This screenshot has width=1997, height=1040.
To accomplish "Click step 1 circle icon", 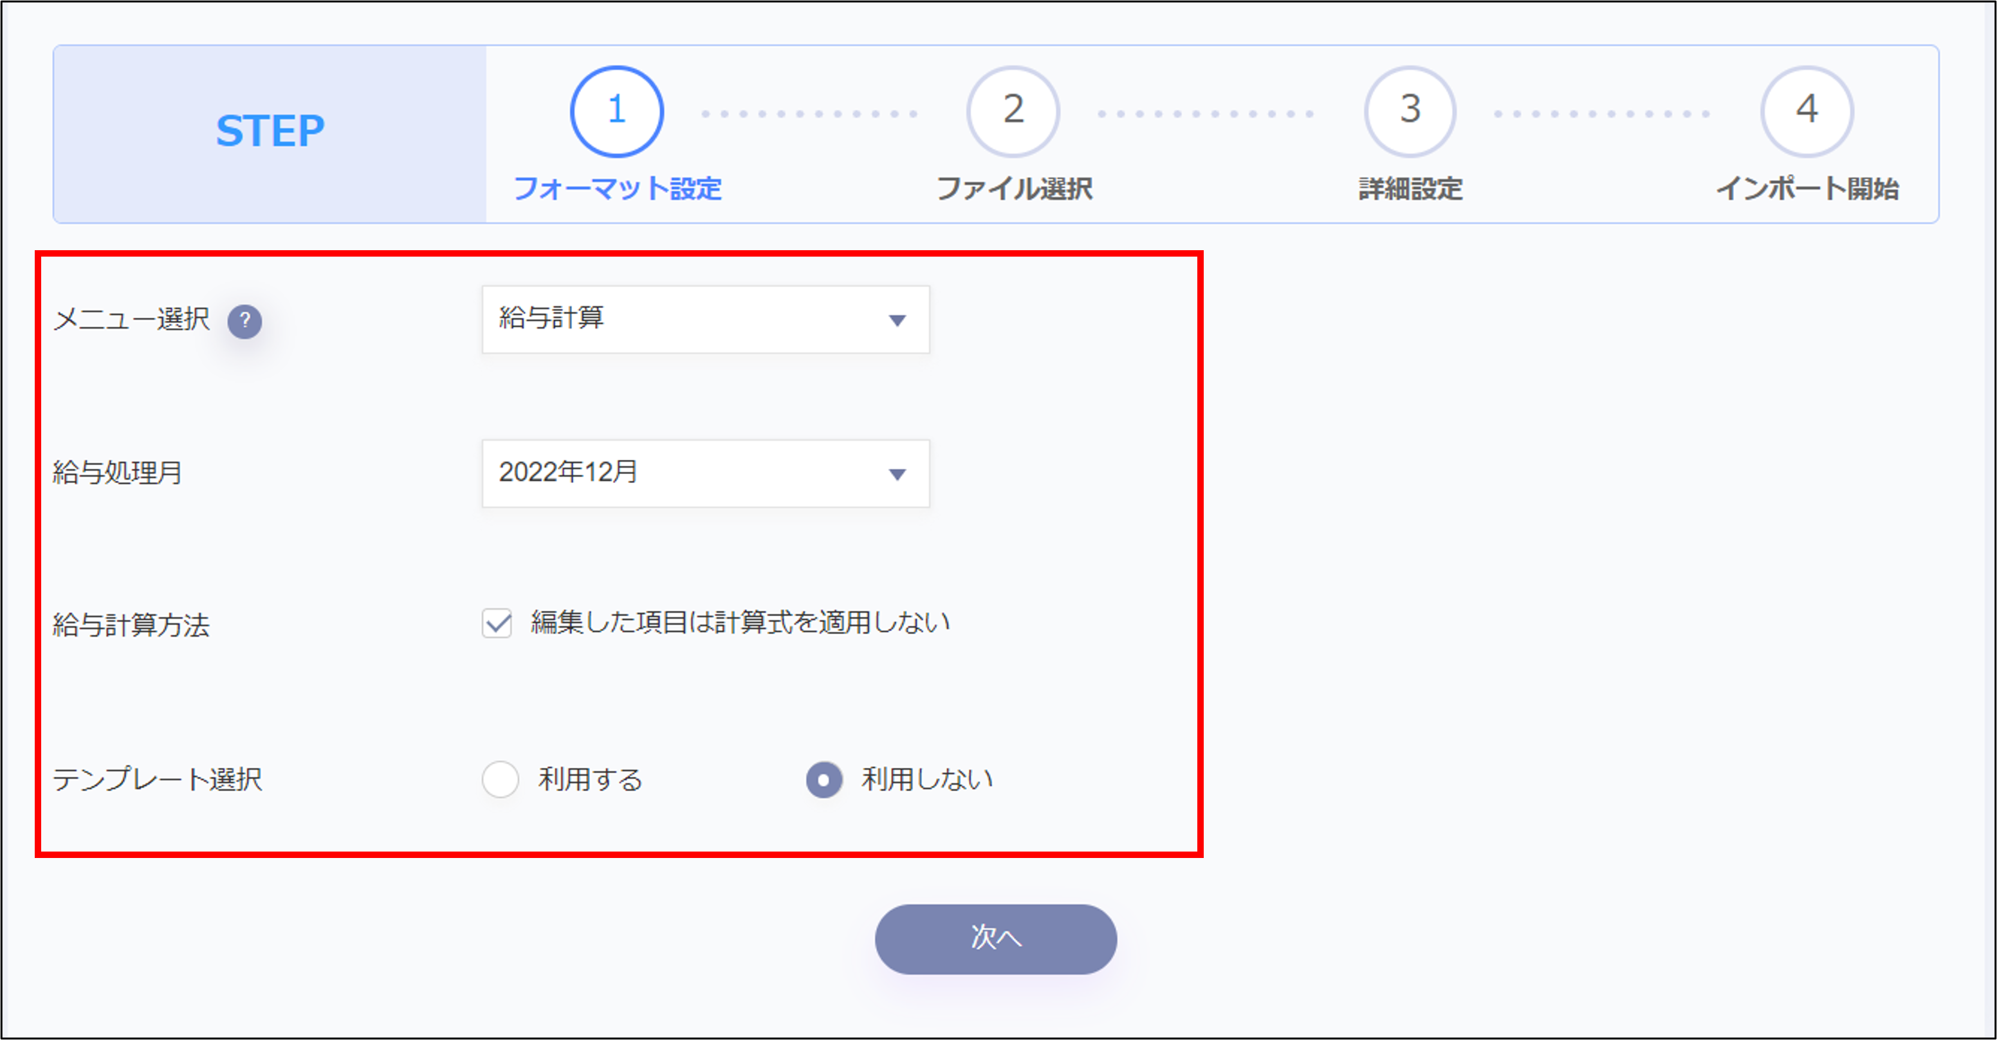I will coord(616,111).
